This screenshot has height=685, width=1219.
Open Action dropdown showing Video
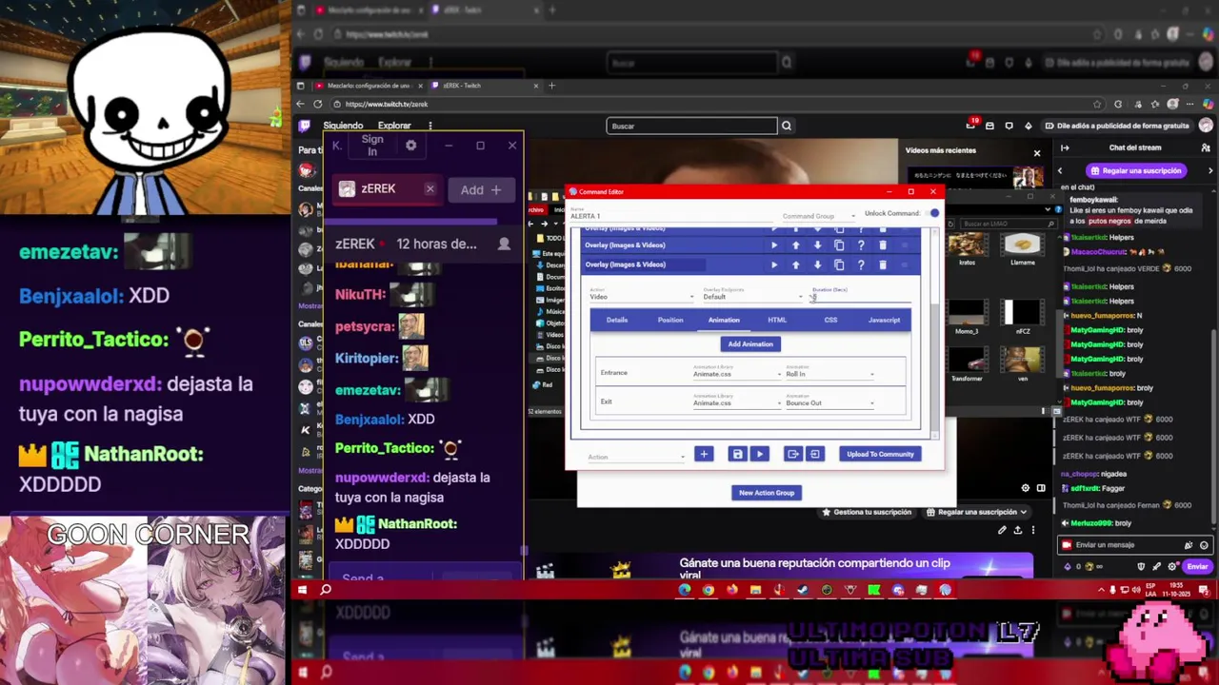coord(642,295)
